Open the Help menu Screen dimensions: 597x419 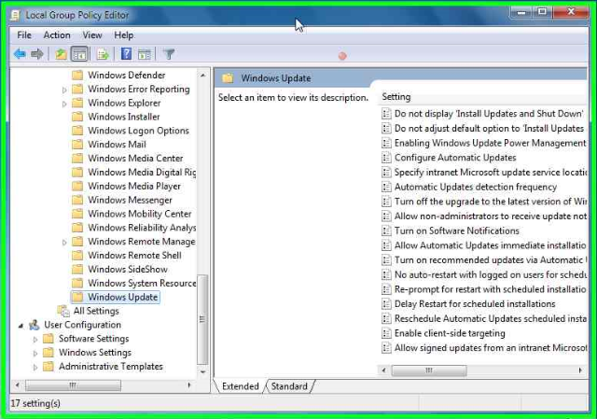(124, 35)
